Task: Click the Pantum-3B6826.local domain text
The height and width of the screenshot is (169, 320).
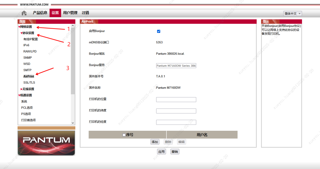Action: tap(170, 54)
